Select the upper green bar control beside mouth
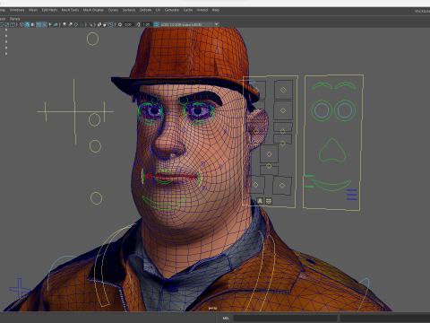 pyautogui.click(x=309, y=176)
